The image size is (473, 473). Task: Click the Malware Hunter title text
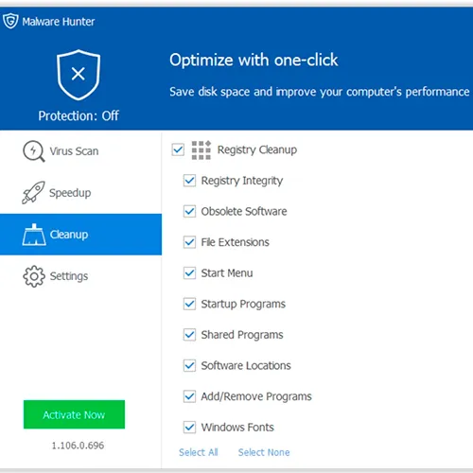(x=59, y=22)
